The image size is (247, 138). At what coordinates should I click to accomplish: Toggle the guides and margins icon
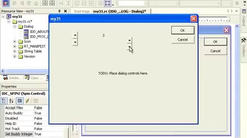point(107,3)
